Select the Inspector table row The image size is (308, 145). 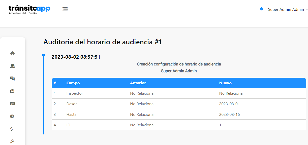tap(179, 93)
